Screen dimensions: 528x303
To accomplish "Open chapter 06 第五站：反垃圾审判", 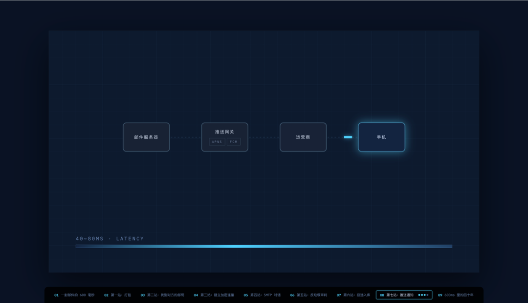I will pyautogui.click(x=308, y=295).
